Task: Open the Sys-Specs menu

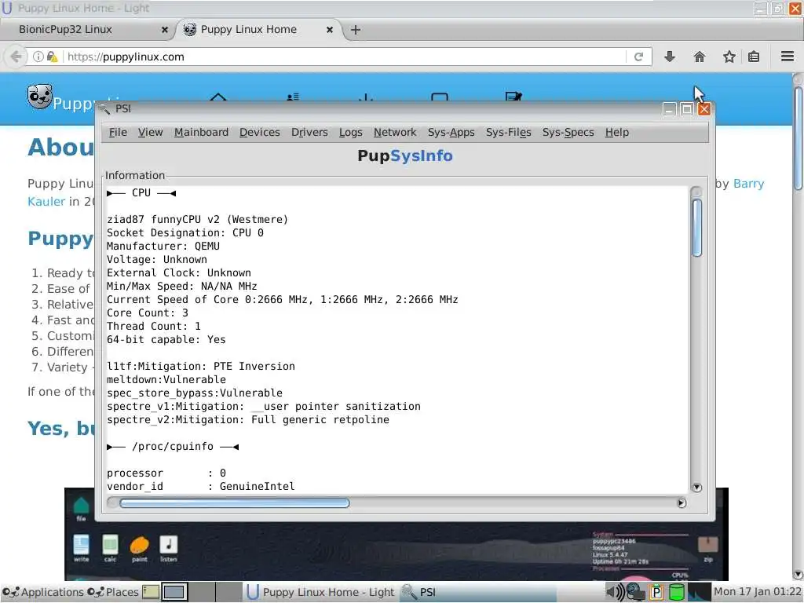Action: (568, 132)
